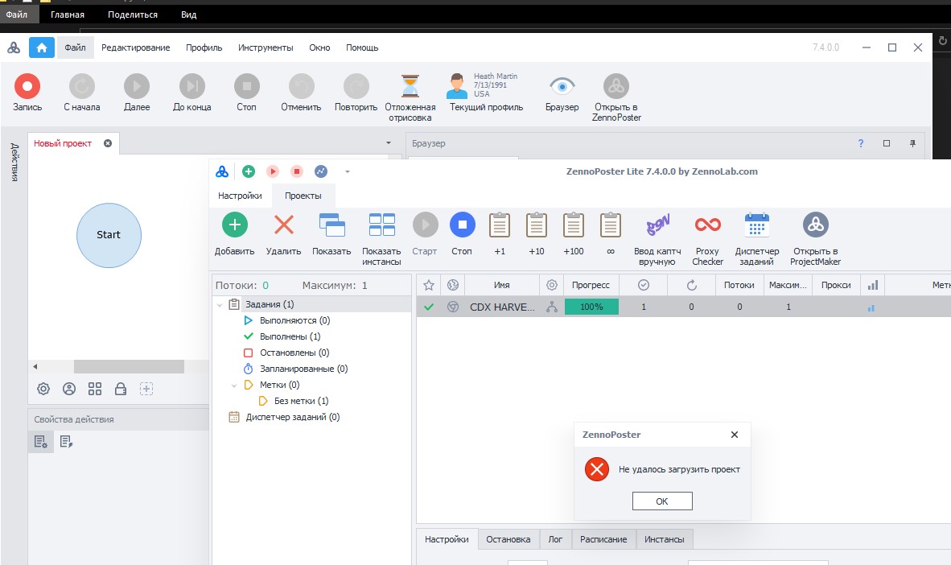Click the Start node on canvas
Screen dimensions: 951x565
pos(109,235)
